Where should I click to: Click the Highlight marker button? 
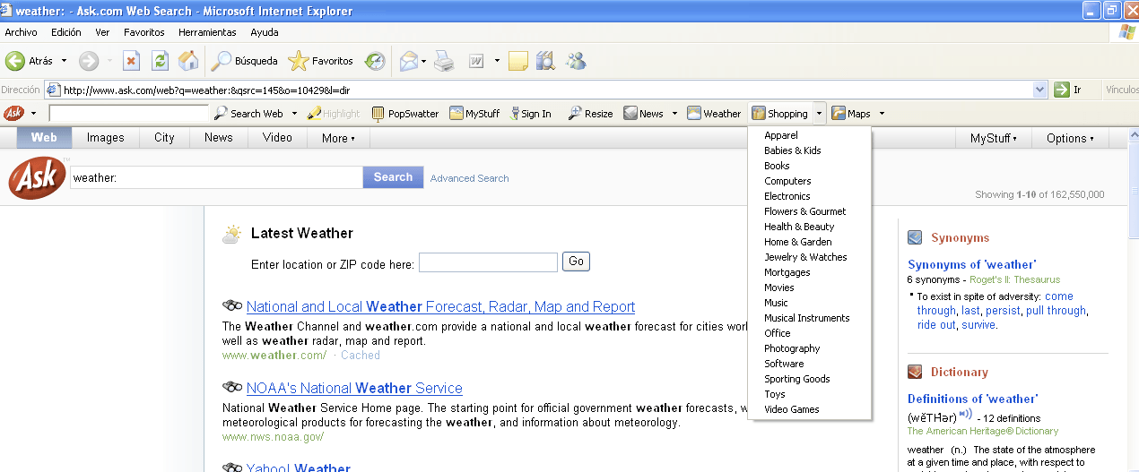(334, 114)
